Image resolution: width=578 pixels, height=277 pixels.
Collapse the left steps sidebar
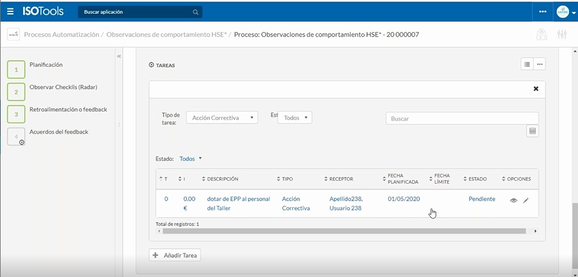point(119,56)
